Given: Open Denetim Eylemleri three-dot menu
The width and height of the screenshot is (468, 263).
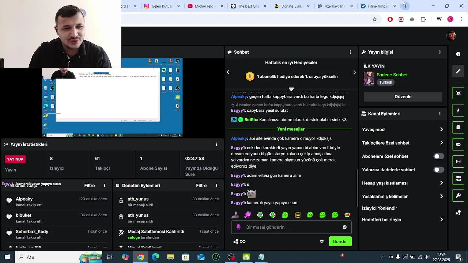Looking at the screenshot, I should (216, 186).
